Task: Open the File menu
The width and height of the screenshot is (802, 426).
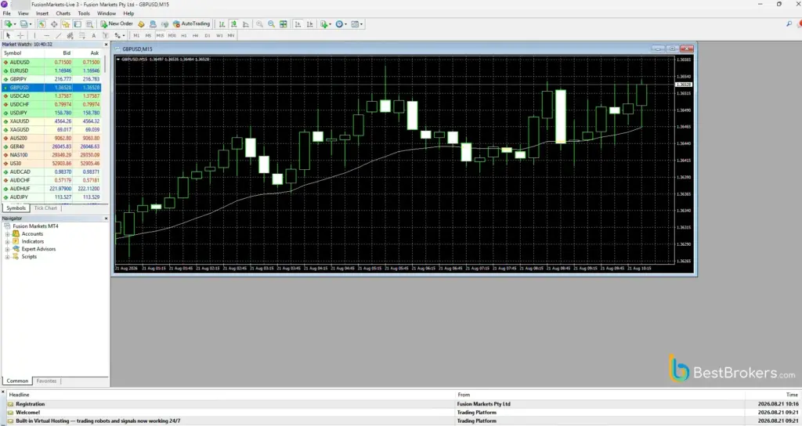Action: 6,13
